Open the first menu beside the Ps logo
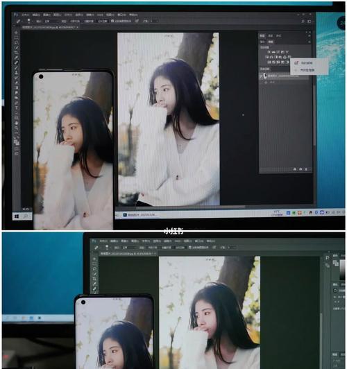 [x=25, y=15]
